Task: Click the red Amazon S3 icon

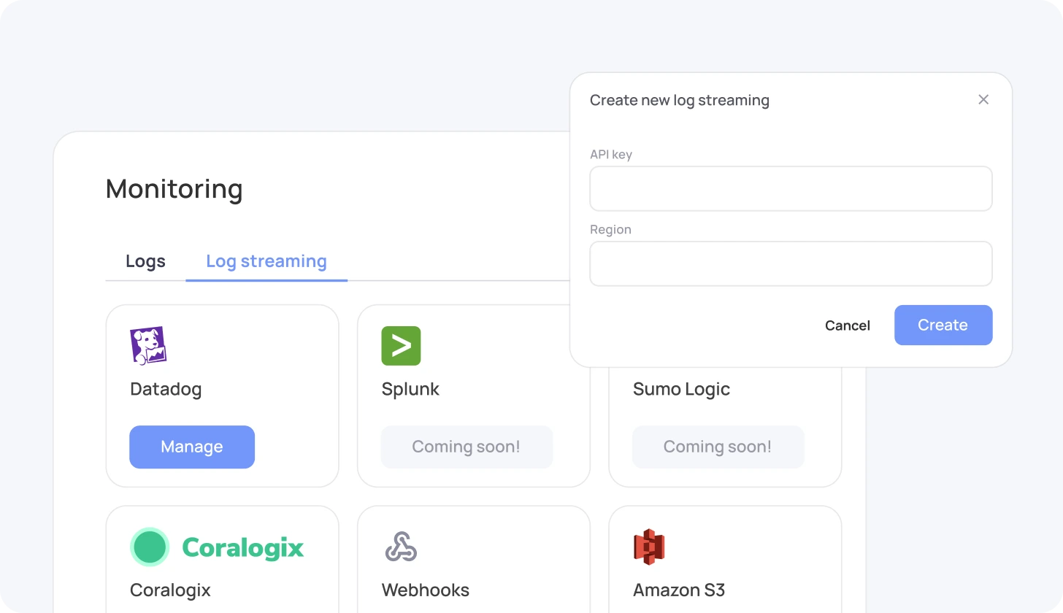Action: point(649,547)
